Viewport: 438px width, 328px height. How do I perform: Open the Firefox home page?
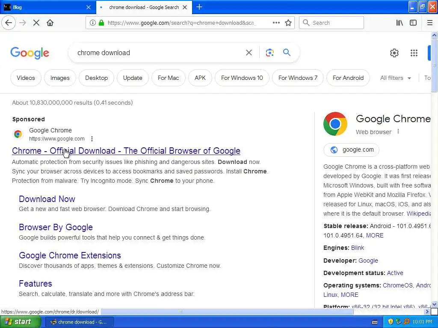[x=50, y=23]
